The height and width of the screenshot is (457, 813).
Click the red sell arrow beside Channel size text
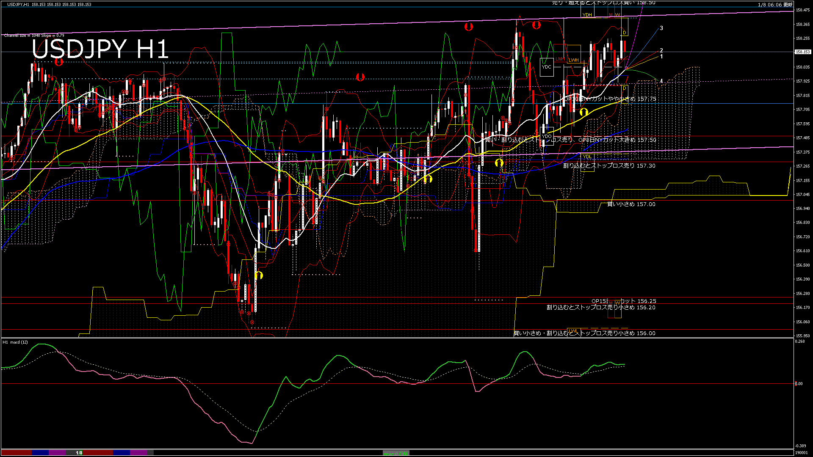[x=59, y=63]
